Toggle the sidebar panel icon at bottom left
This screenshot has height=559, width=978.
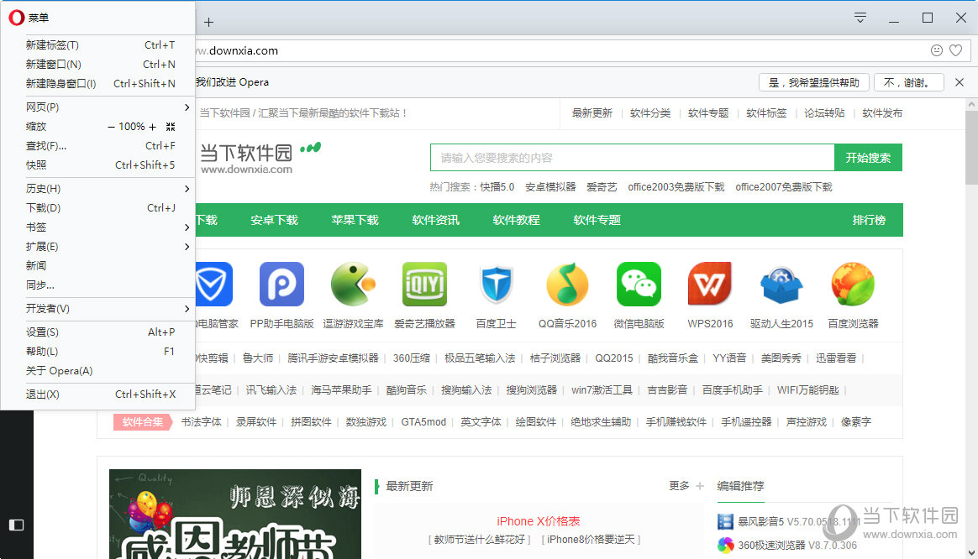(x=16, y=525)
